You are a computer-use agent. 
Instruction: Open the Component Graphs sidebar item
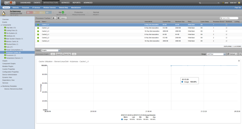(x=9, y=64)
